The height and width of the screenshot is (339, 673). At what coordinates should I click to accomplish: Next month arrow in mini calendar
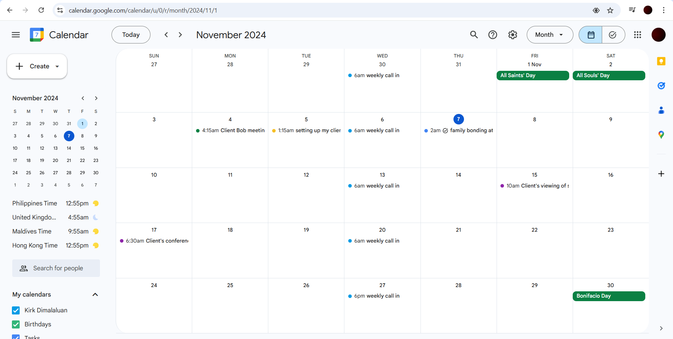[96, 98]
